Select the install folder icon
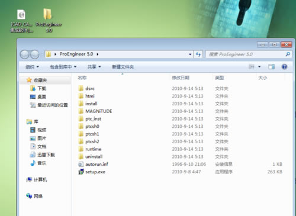The height and width of the screenshot is (216, 296). (81, 104)
